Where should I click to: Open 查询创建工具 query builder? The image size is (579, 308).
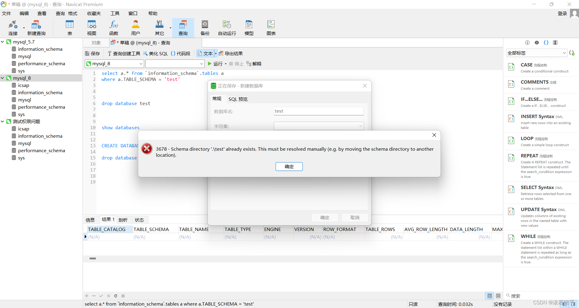124,53
